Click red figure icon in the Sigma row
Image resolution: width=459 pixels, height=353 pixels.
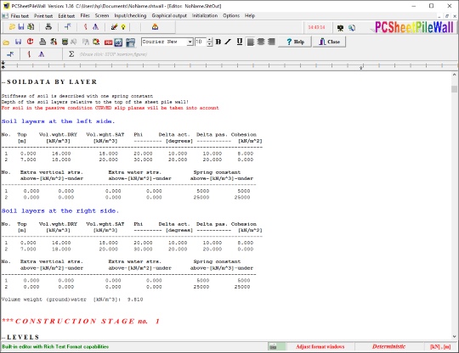tap(29, 54)
